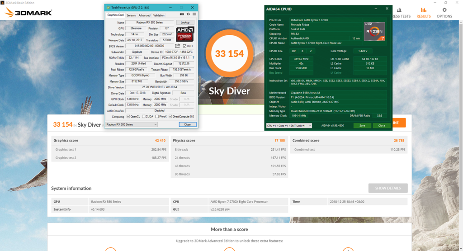463x251 pixels.
Task: Click the GUI version v2.6.6238 s64
Action: [220, 209]
